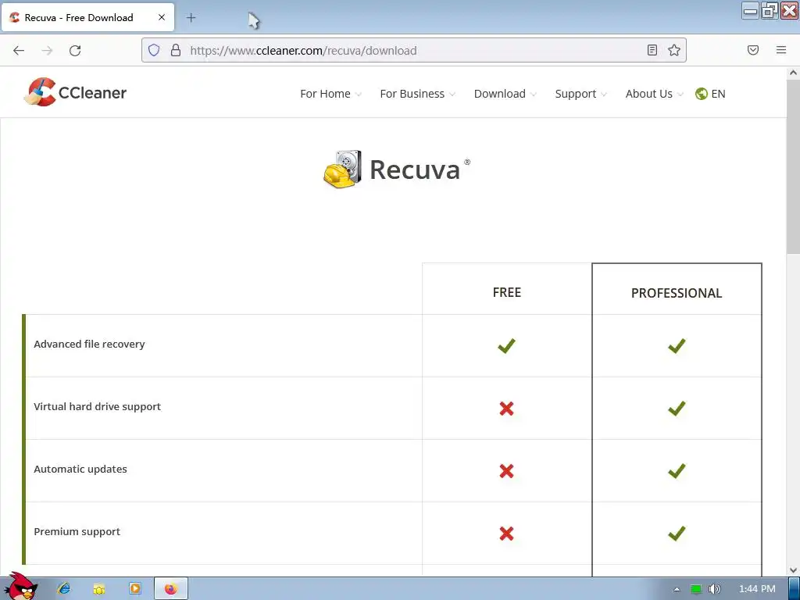This screenshot has width=800, height=600.
Task: Open the tracking protection shield icon
Action: click(x=154, y=50)
